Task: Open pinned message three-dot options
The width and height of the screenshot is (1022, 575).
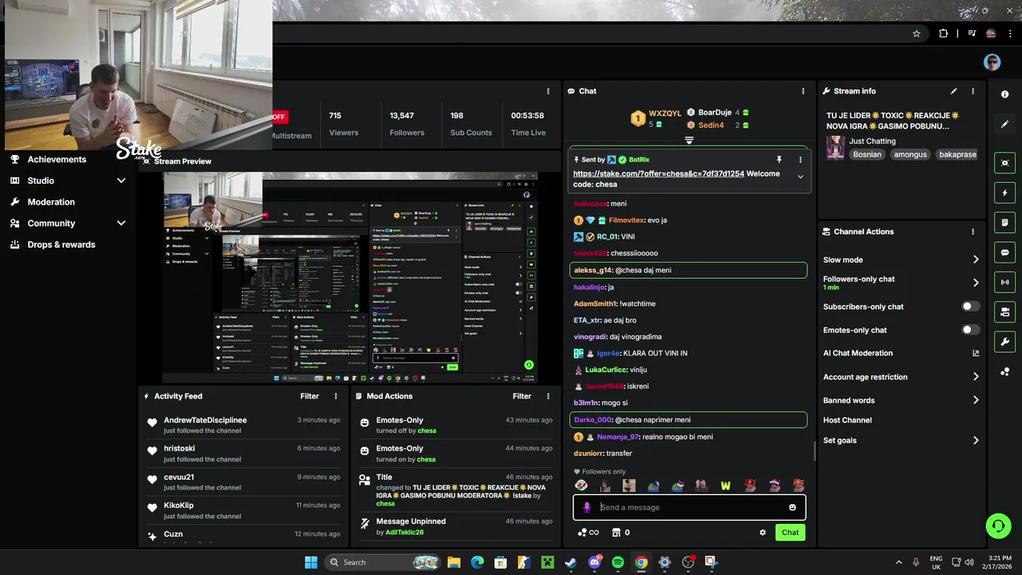Action: coord(800,160)
